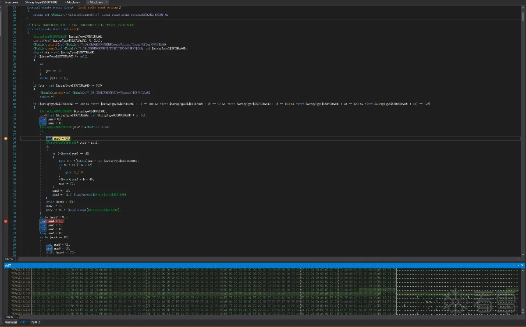Remove the breakpoint on line 58
Screen dimensions: 526x327
pos(6,138)
